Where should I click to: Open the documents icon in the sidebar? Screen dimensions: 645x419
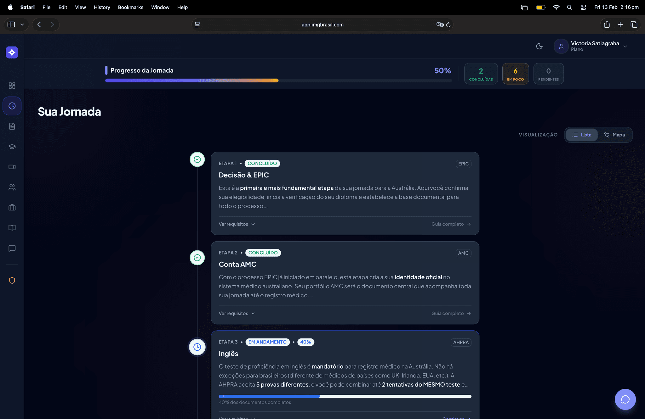point(12,126)
